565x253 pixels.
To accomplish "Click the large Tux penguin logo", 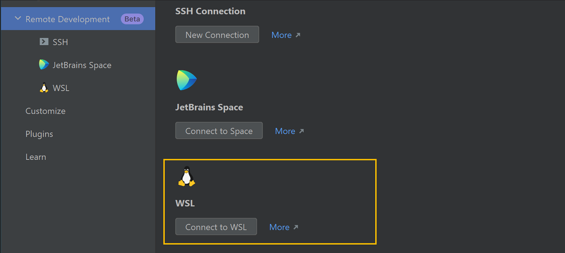I will point(187,176).
